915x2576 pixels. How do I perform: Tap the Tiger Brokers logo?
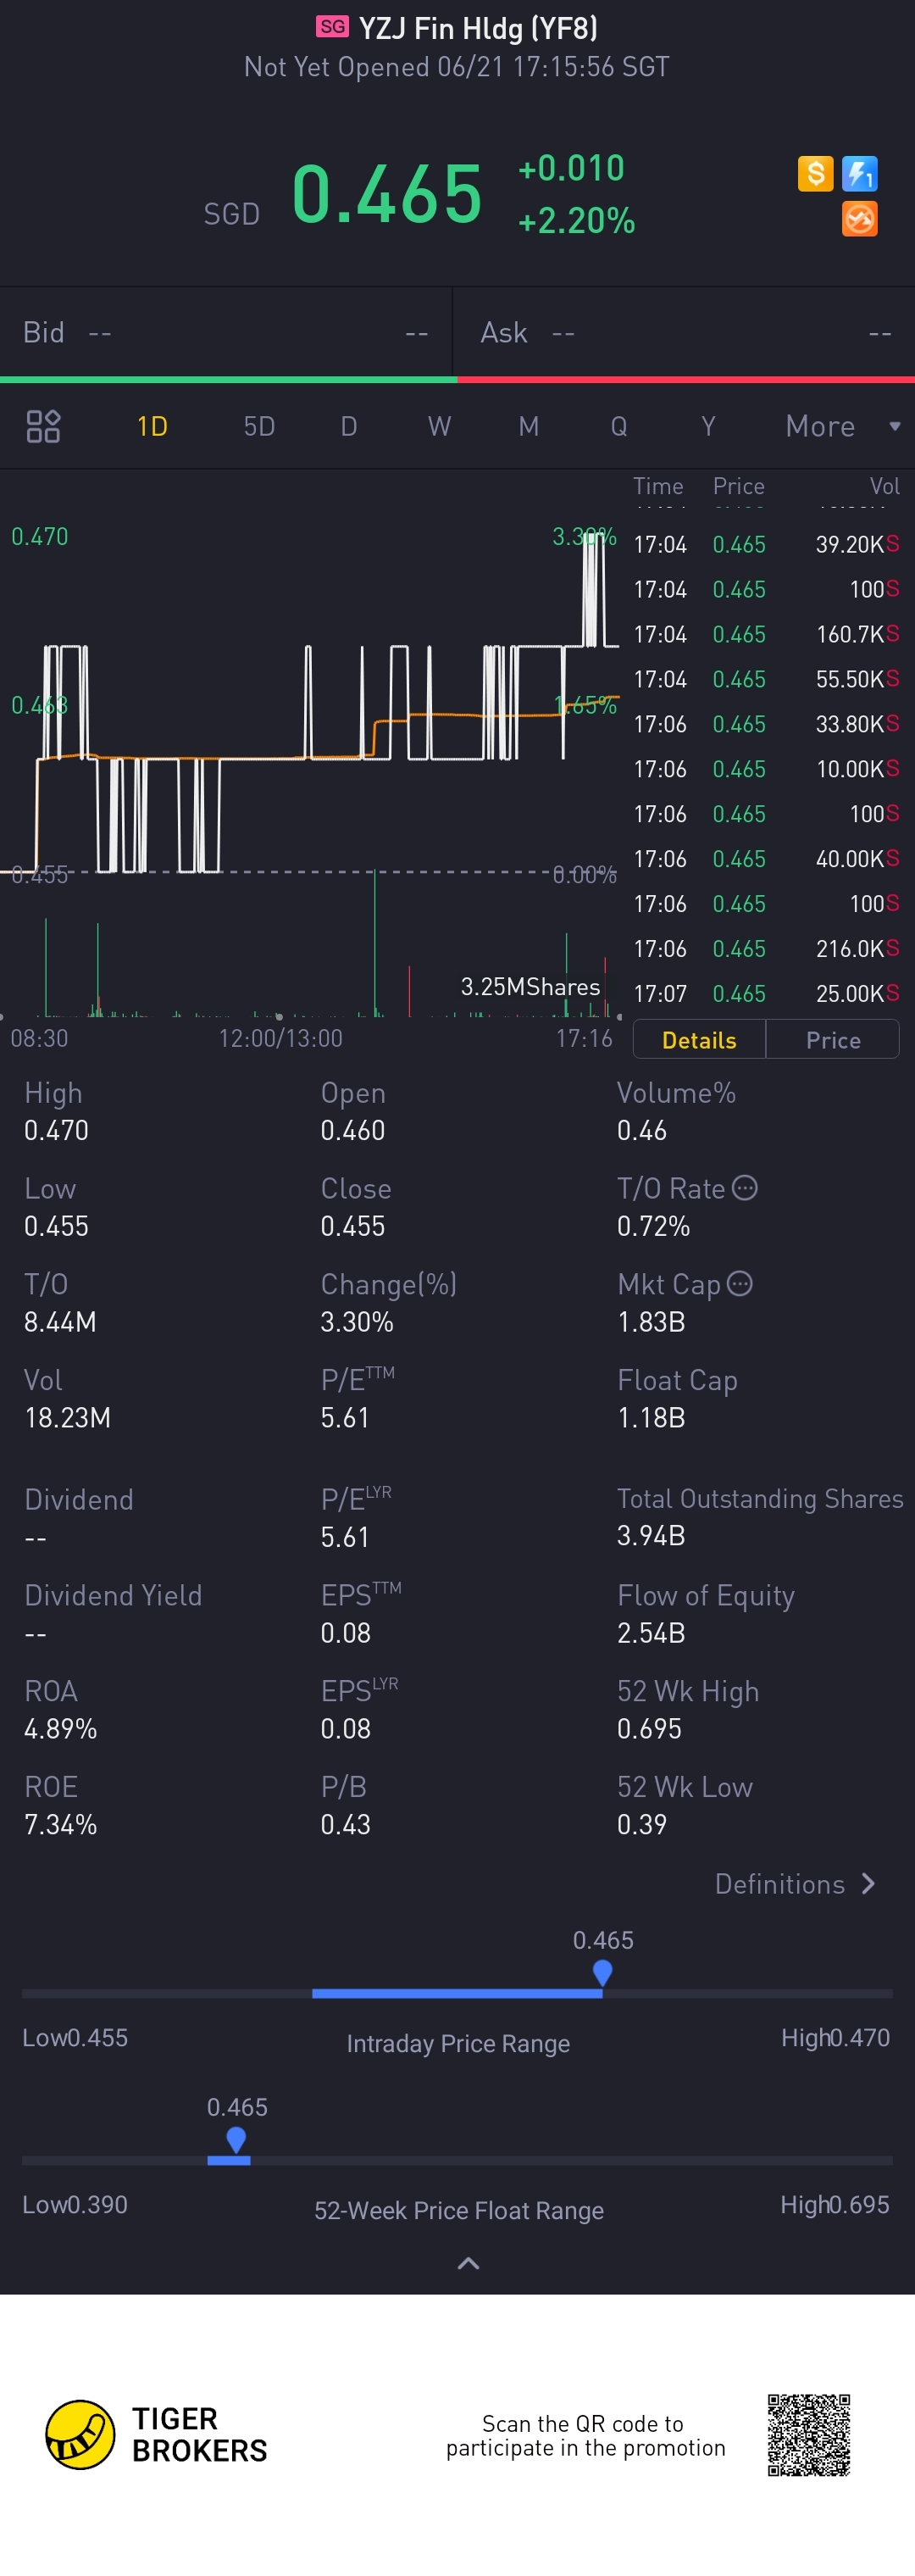pyautogui.click(x=80, y=2434)
